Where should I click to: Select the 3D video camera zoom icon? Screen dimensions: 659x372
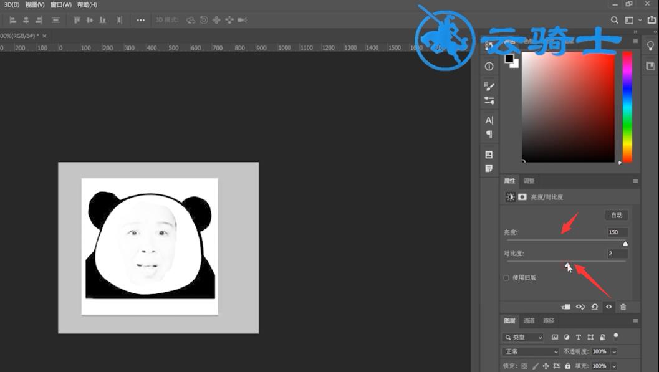coord(242,20)
